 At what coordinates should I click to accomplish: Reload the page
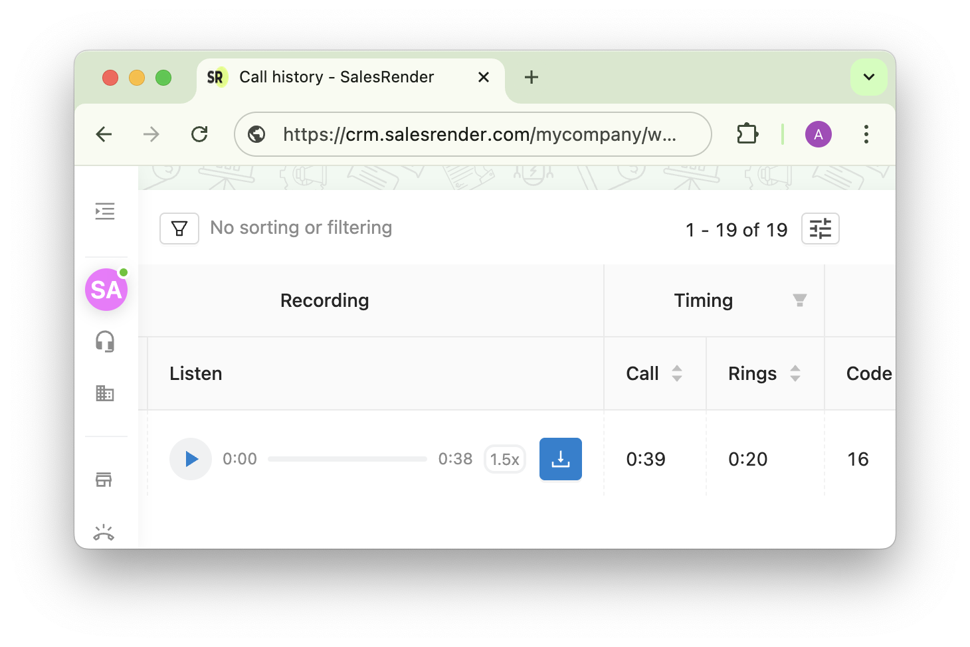coord(199,134)
